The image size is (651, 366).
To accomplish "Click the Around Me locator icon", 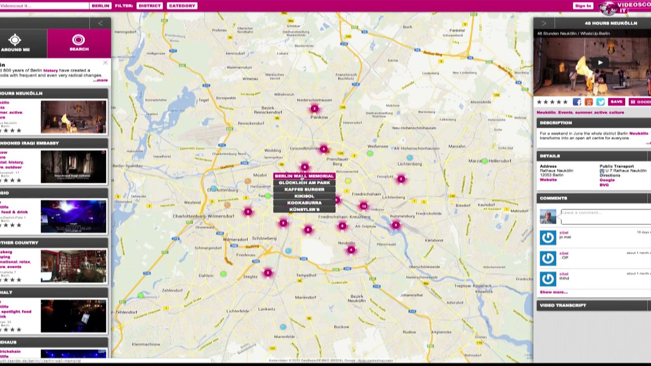I will pos(15,40).
